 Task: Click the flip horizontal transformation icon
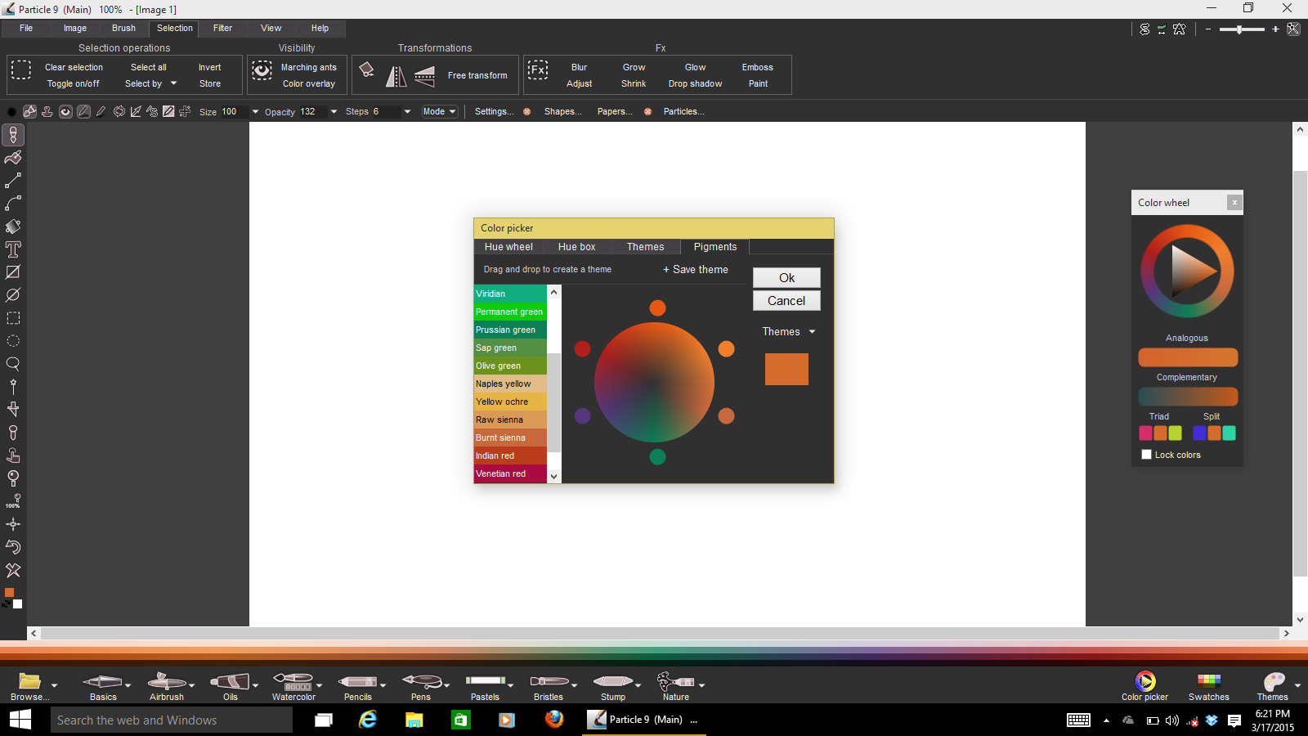(396, 76)
